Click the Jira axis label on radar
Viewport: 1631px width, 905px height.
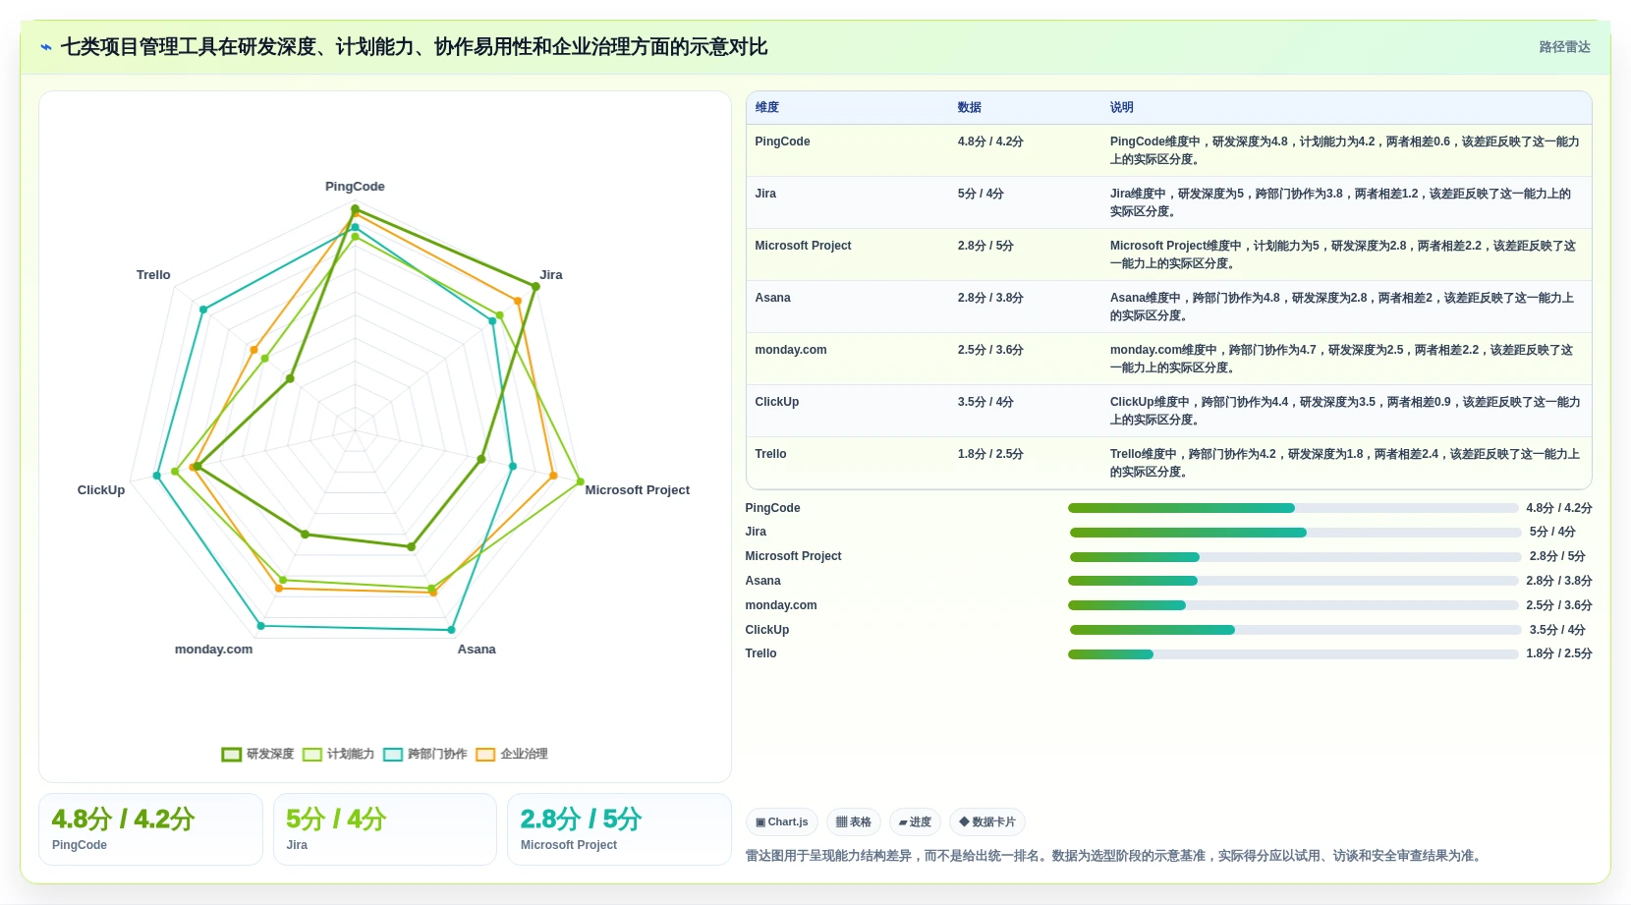(551, 275)
